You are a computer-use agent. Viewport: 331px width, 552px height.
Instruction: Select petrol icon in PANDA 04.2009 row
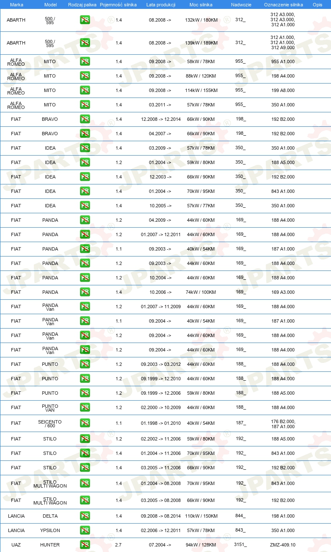point(85,220)
